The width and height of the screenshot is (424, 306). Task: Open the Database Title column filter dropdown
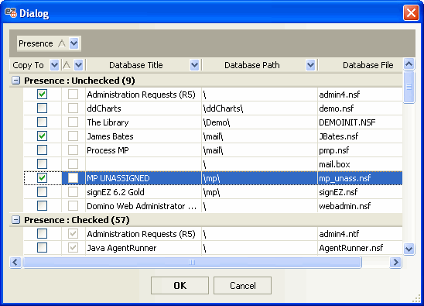[x=194, y=65]
